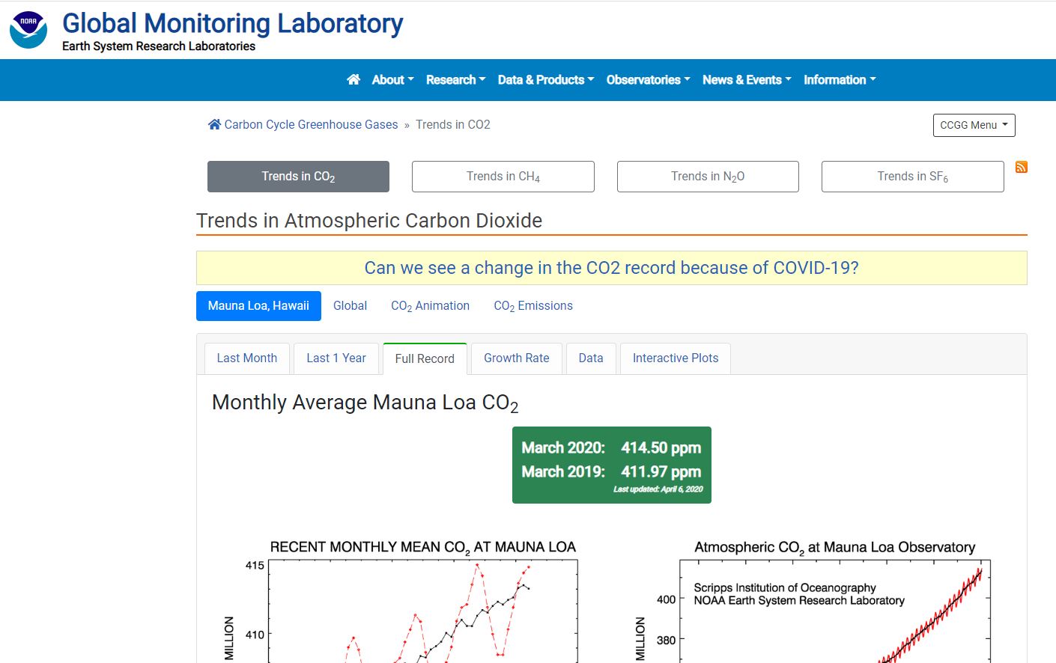Open the Interactive Plots tab
The height and width of the screenshot is (663, 1056).
tap(675, 358)
